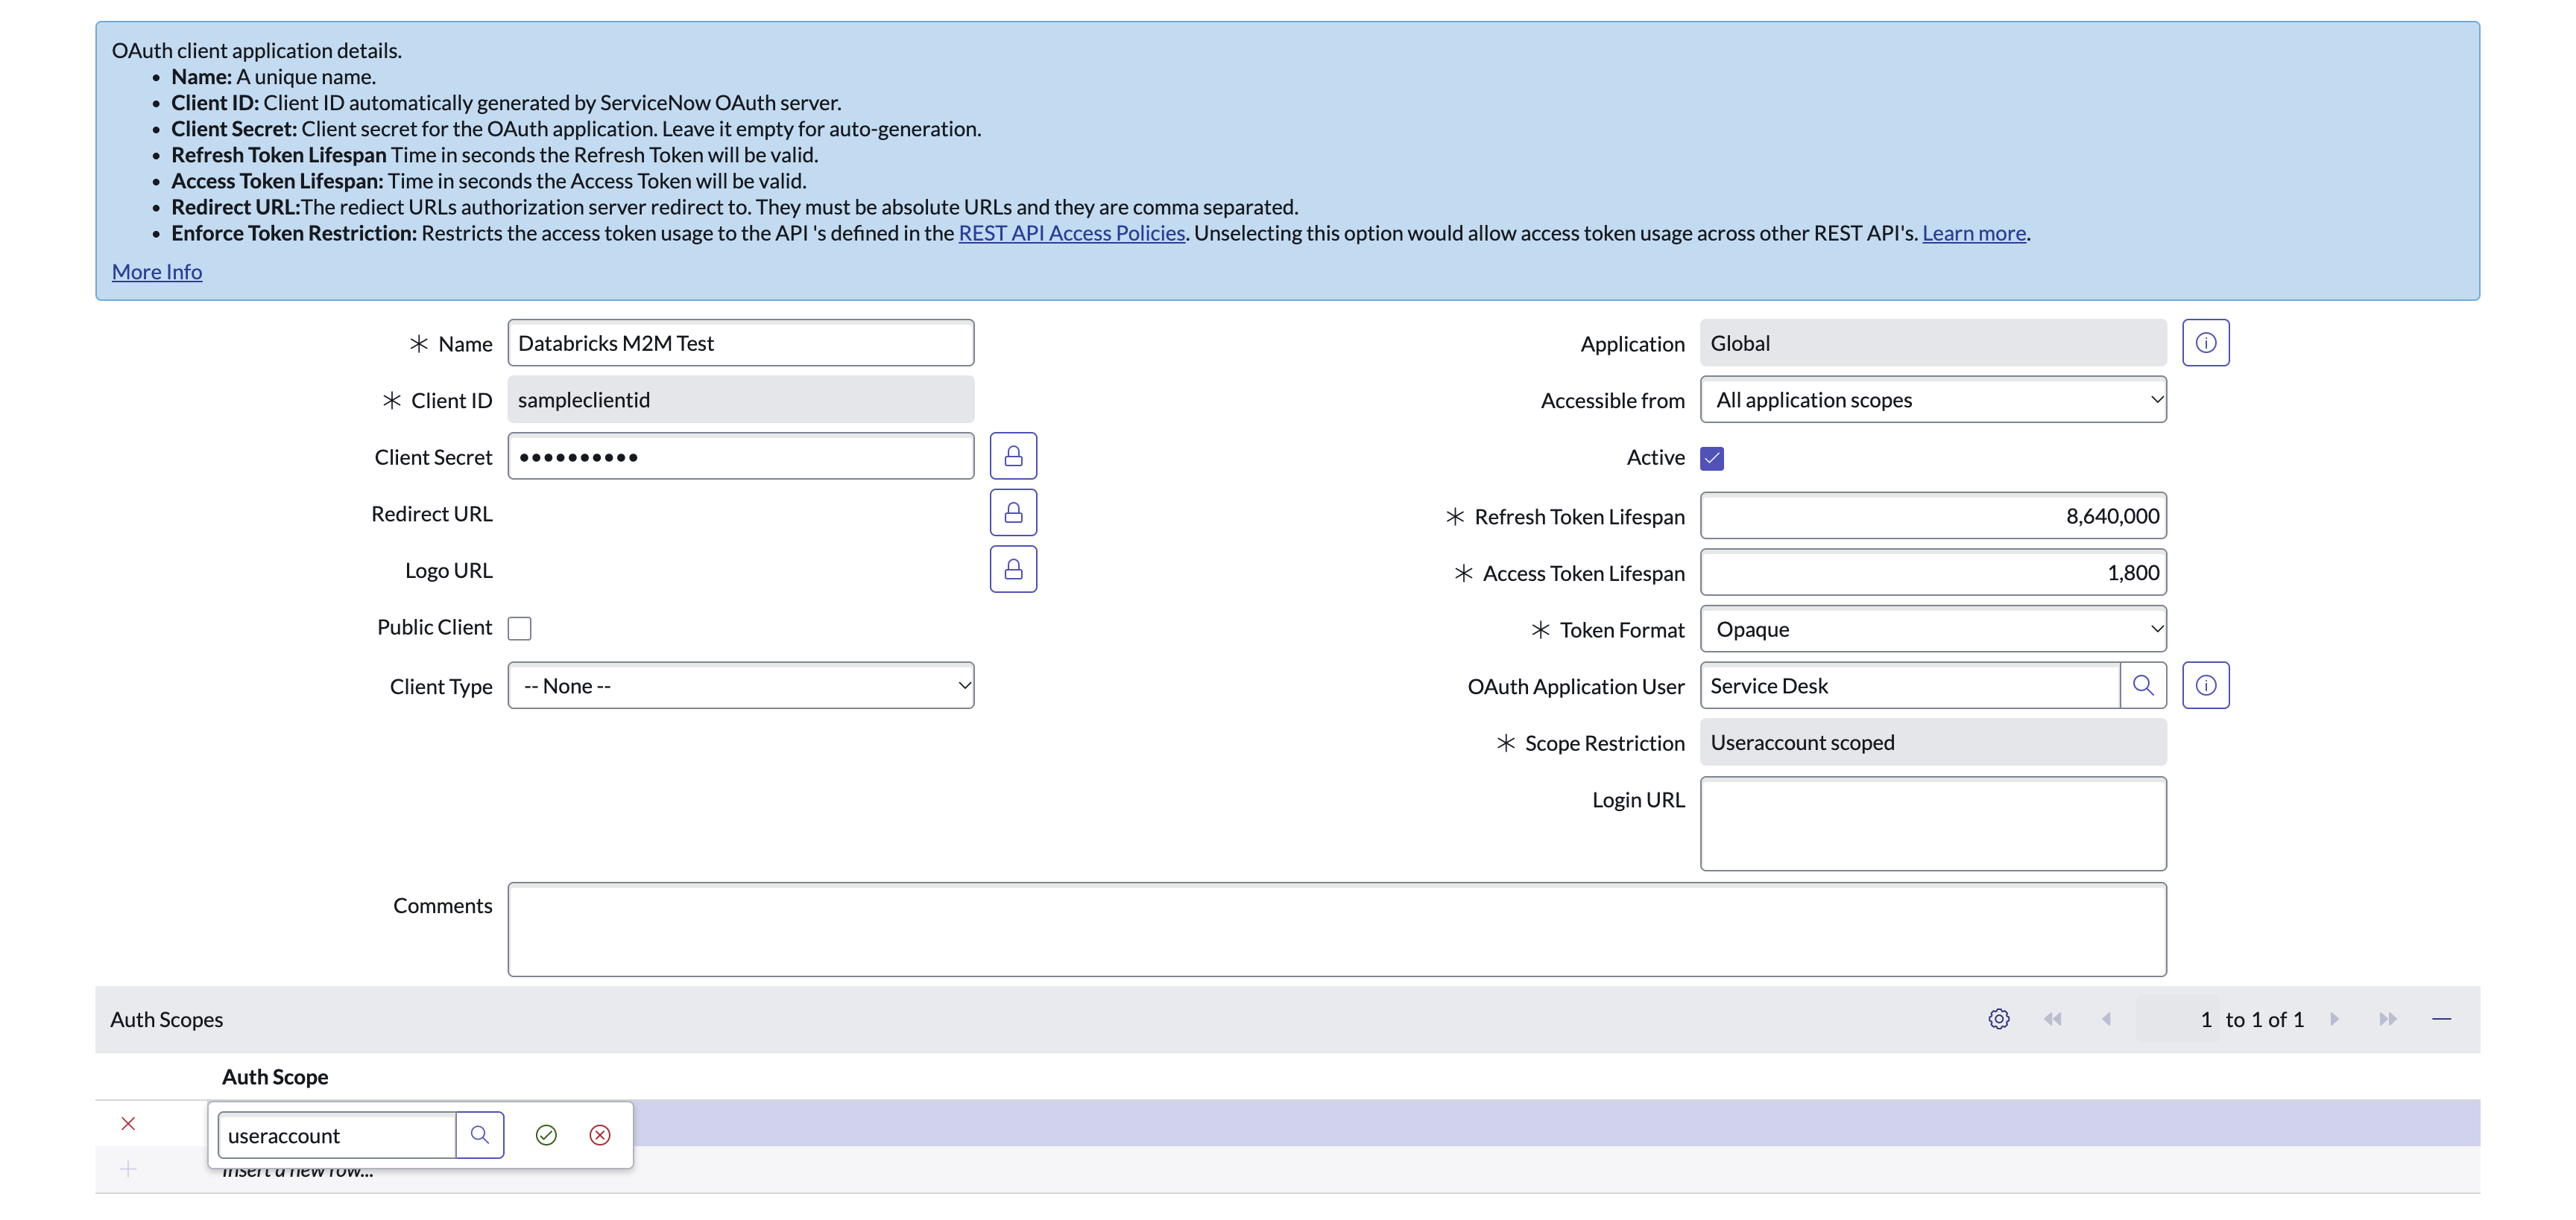Image resolution: width=2576 pixels, height=1220 pixels.
Task: Go to first page of Auth Scopes
Action: [x=2052, y=1019]
